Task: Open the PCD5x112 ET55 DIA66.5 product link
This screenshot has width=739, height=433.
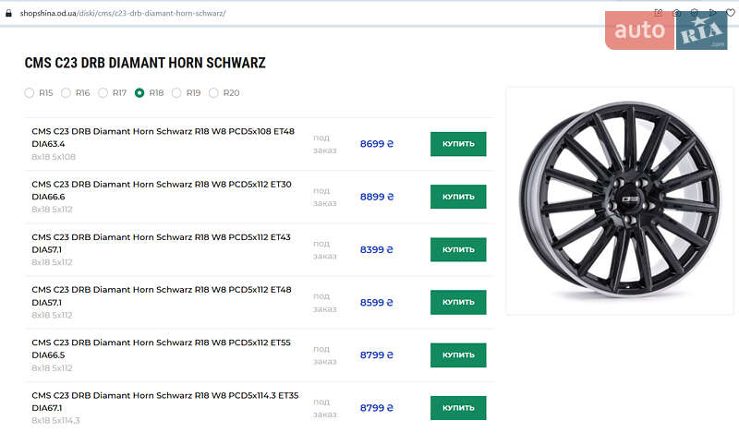Action: pos(161,349)
